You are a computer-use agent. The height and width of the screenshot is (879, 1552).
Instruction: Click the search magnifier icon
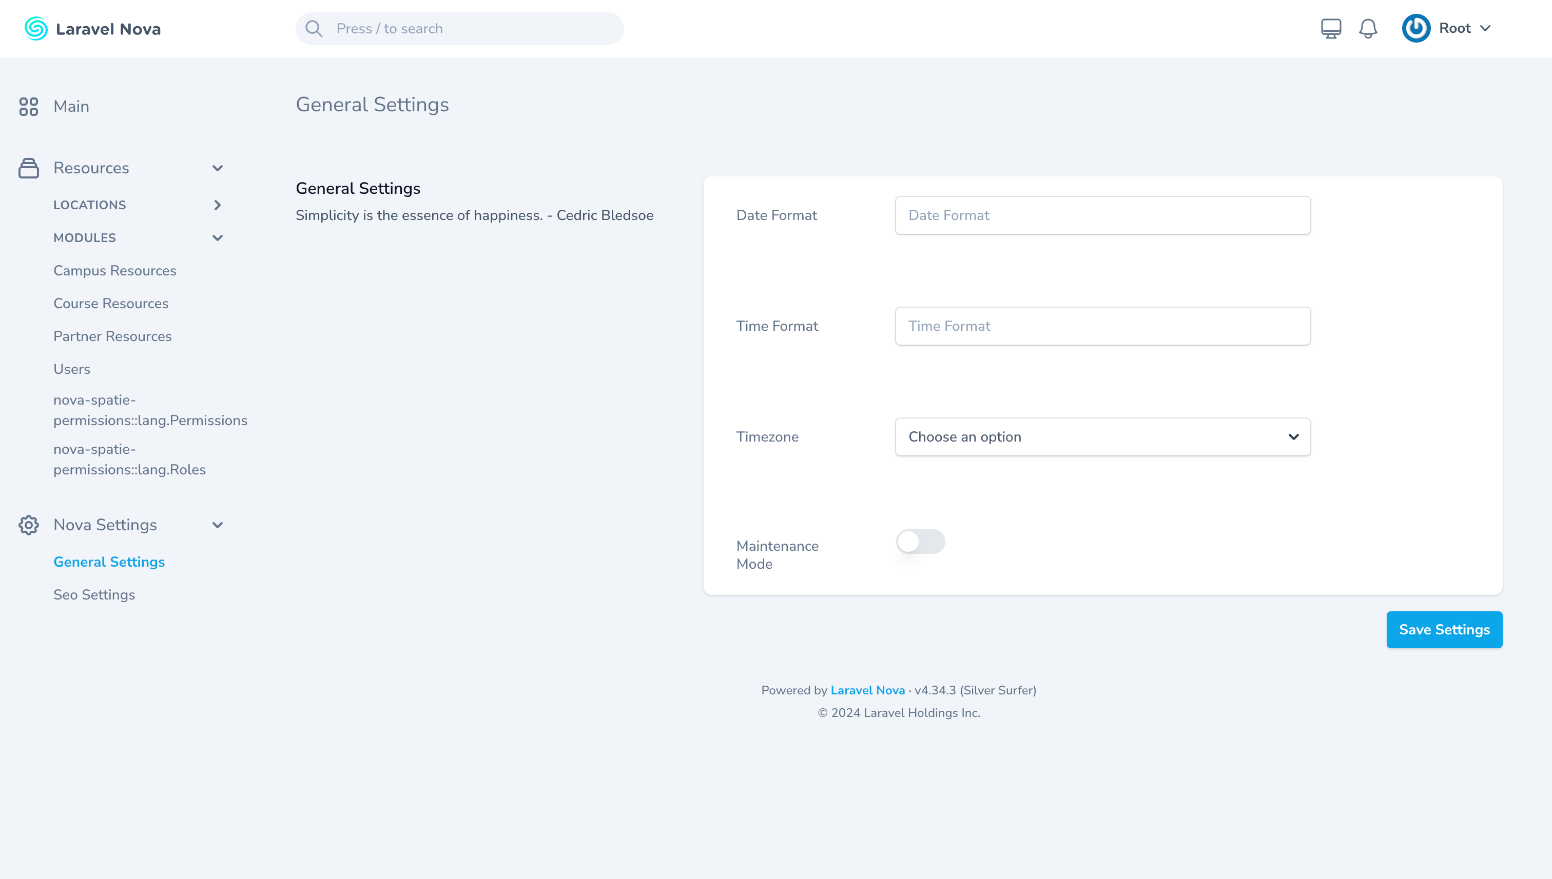coord(314,29)
